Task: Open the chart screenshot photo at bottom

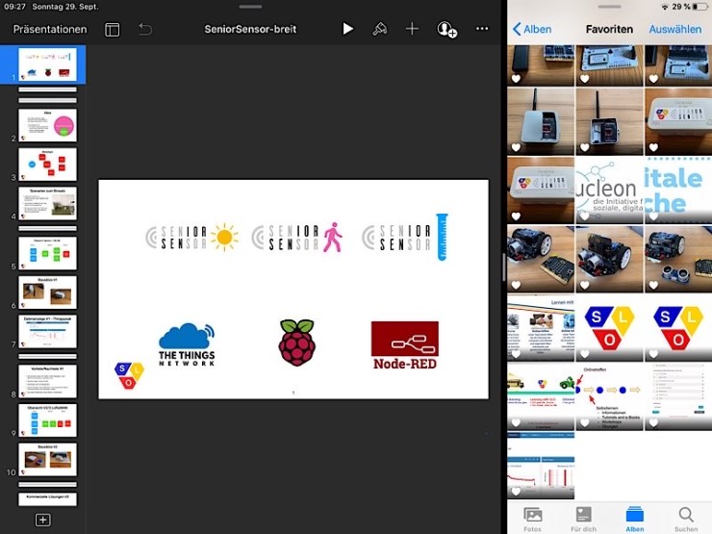Action: [541, 466]
